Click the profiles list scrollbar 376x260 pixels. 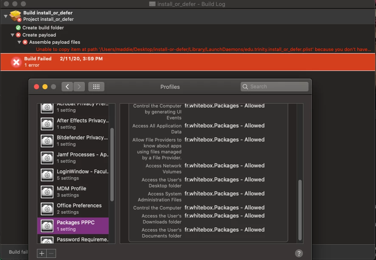pos(112,165)
